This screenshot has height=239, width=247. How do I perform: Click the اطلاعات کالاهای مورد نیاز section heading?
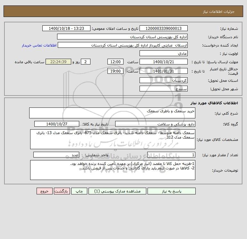tap(214, 103)
